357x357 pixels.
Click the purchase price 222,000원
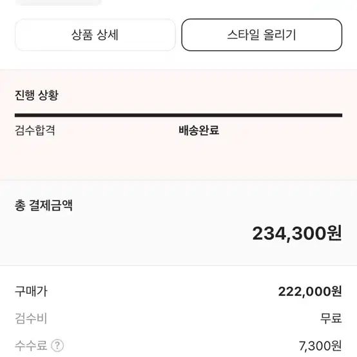310,291
